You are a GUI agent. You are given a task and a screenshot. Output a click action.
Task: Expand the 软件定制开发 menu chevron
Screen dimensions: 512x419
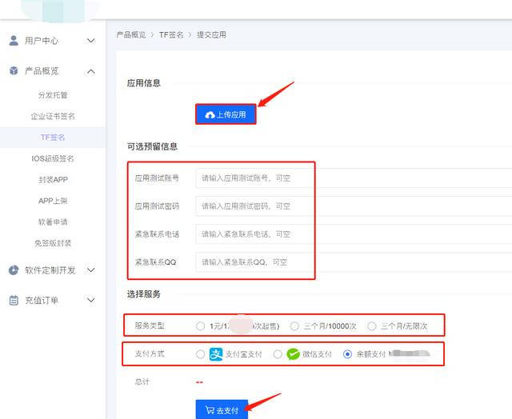[x=91, y=270]
